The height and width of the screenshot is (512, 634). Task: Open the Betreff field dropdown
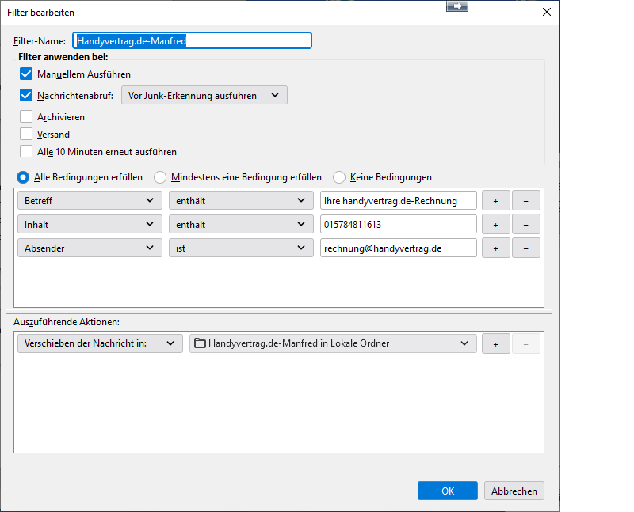pyautogui.click(x=90, y=200)
